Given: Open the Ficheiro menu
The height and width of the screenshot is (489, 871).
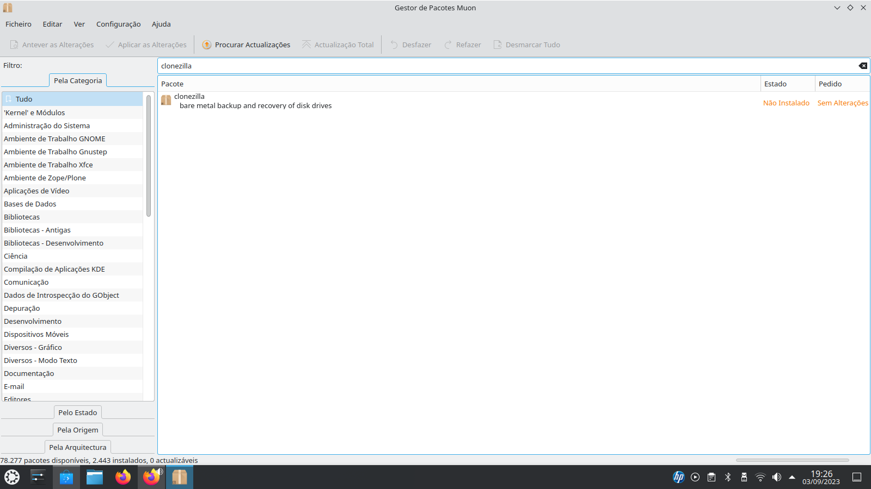Looking at the screenshot, I should pyautogui.click(x=19, y=24).
